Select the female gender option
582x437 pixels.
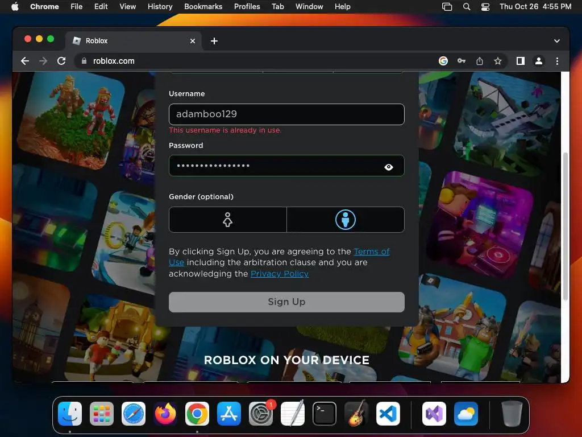(227, 220)
